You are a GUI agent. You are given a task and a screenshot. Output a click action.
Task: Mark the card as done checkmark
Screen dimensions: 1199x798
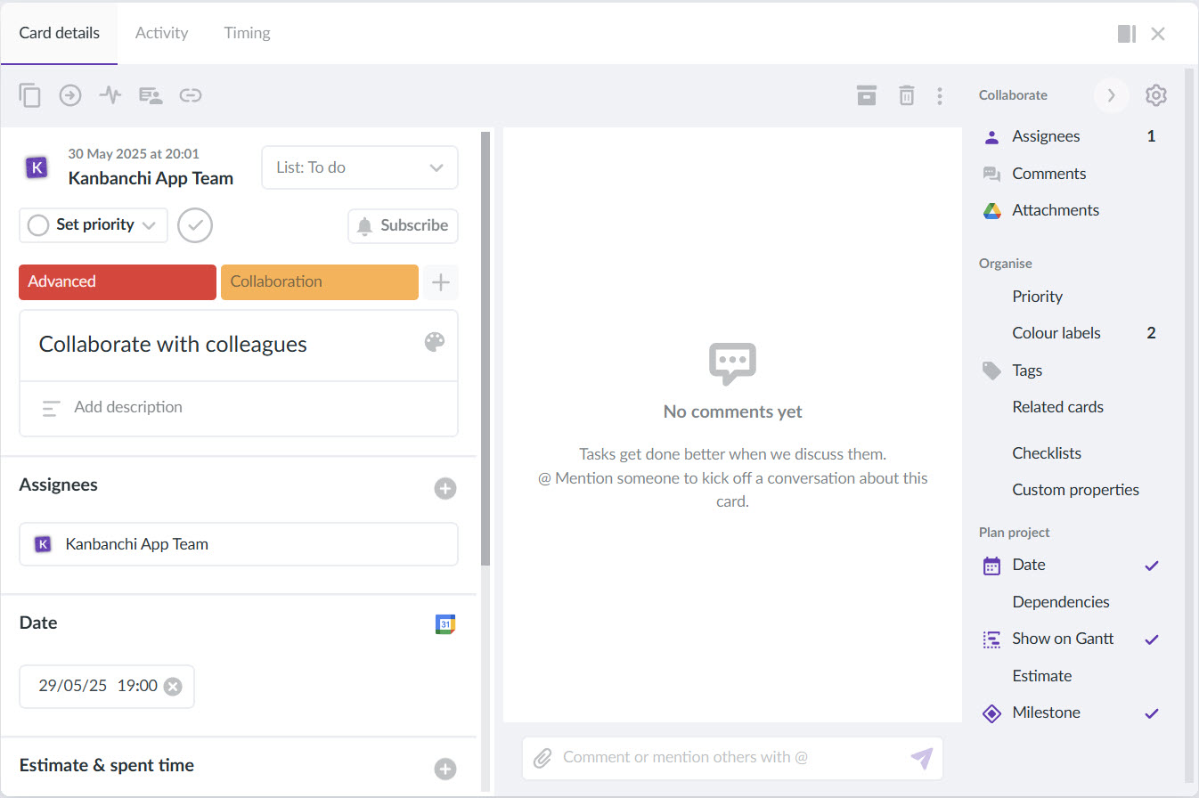tap(195, 225)
